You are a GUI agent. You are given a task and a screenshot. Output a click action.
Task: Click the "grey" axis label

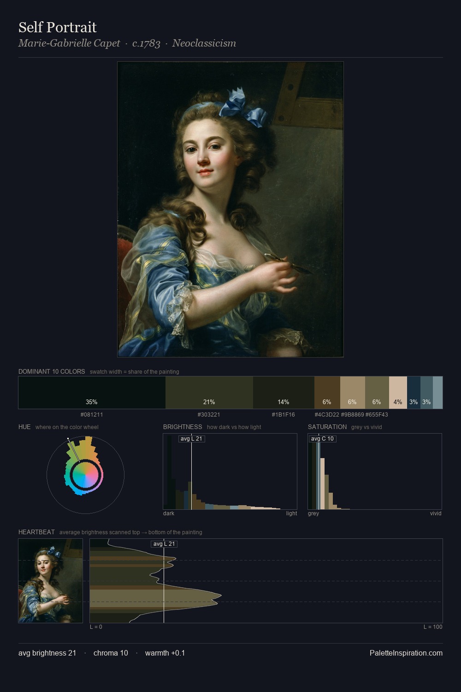pos(313,513)
